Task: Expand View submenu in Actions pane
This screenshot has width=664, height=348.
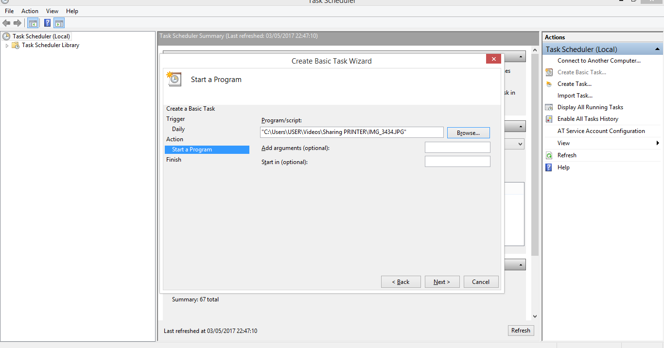Action: click(x=658, y=143)
